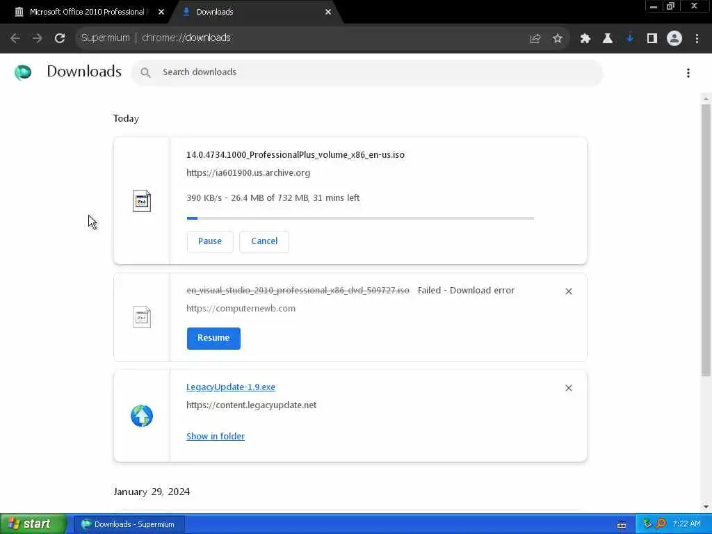712x534 pixels.
Task: Close the Microsoft Office 2010 tab
Action: (x=161, y=13)
